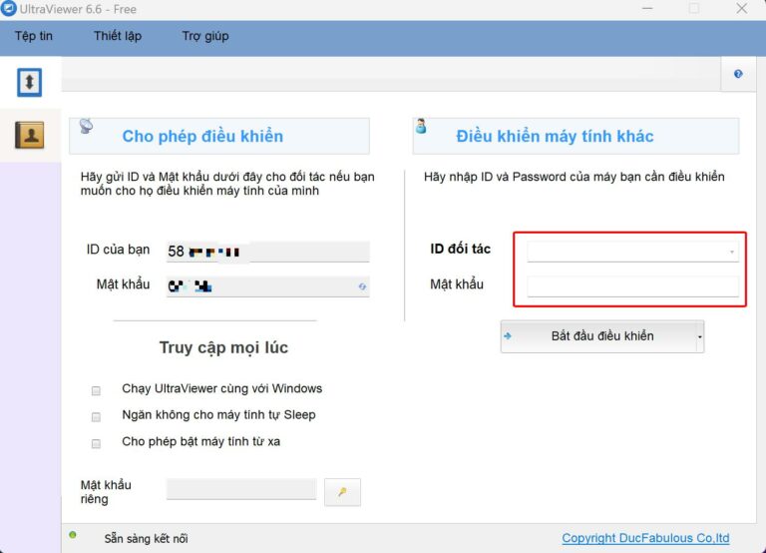Open dropdown arrow beside Bắt đầu điều khiển
Screen dimensions: 766x553
[699, 337]
